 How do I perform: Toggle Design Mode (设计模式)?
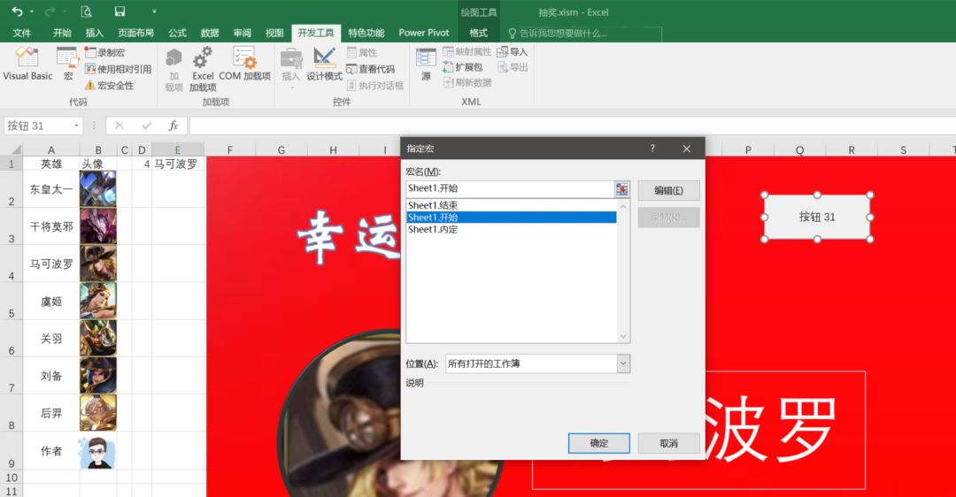pos(324,64)
